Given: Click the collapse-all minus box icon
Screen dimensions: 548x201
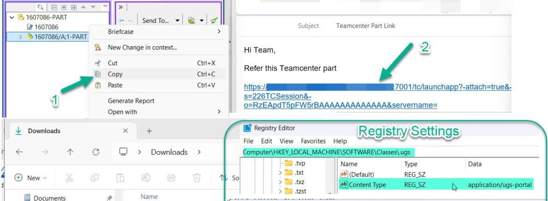Looking at the screenshot, I should coord(54,7).
